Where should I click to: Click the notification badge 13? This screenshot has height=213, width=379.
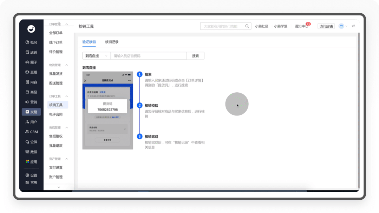click(x=308, y=24)
